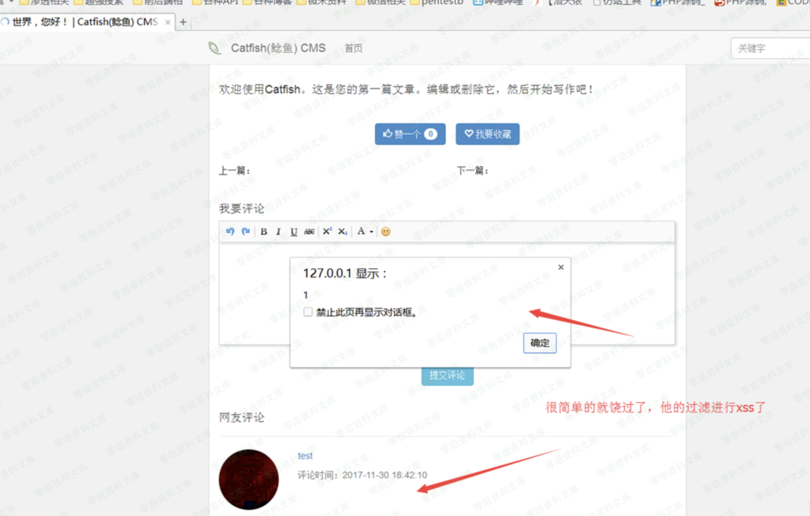This screenshot has width=810, height=516.
Task: Click the 确定 button in alert dialog
Action: click(540, 343)
